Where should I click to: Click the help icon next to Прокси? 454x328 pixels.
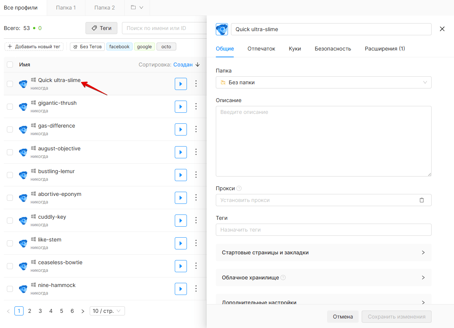[x=239, y=188]
